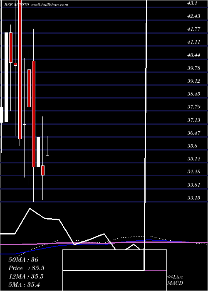Viewport: 208px width, 291px height.
Task: Click the 35.14 price axis label
Action: click(x=194, y=159)
